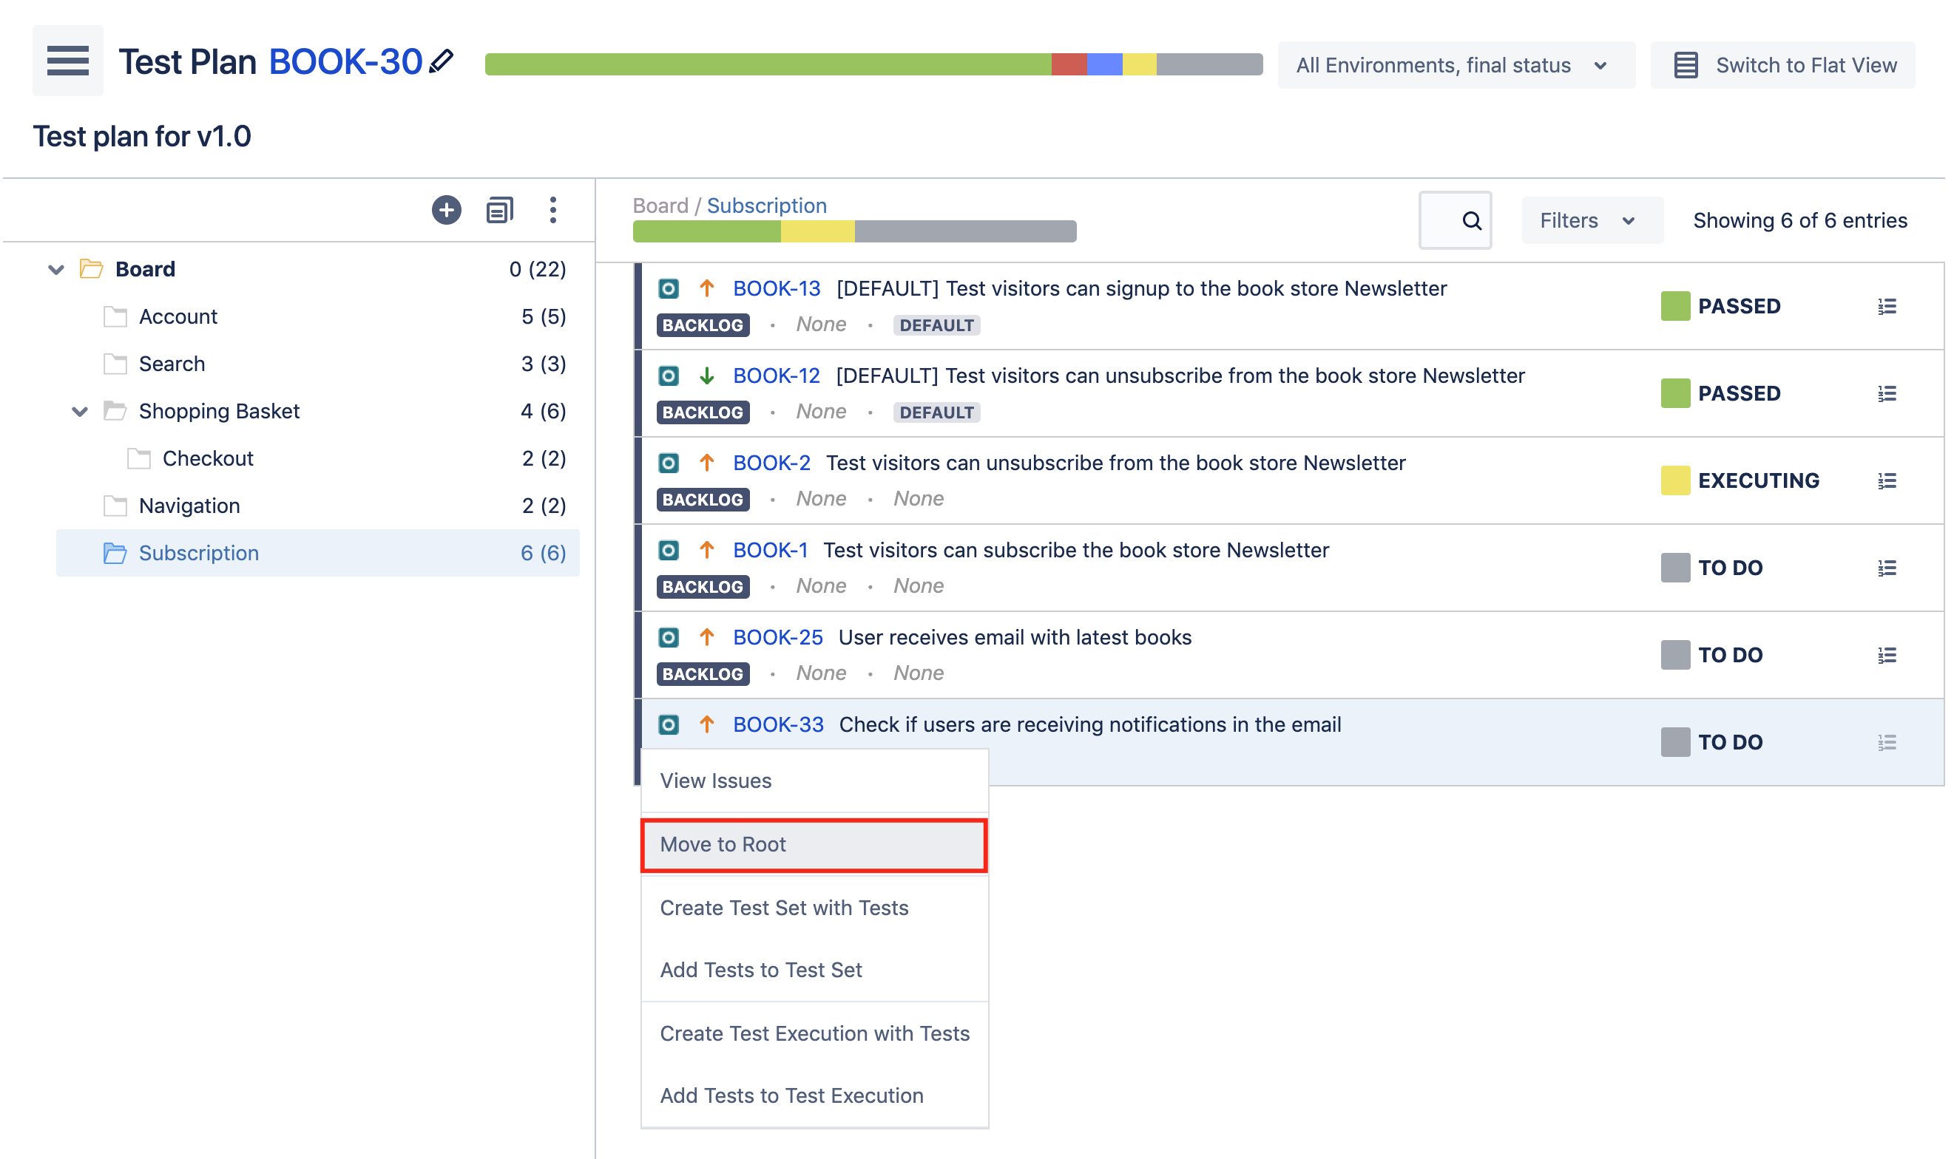1954x1159 pixels.
Task: Click the plus add folder icon
Action: pyautogui.click(x=446, y=209)
